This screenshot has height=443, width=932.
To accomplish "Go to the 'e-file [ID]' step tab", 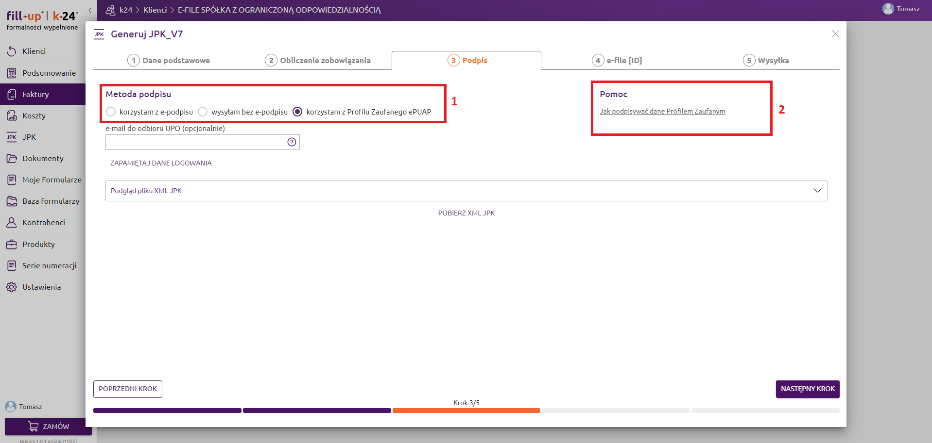I will point(617,61).
